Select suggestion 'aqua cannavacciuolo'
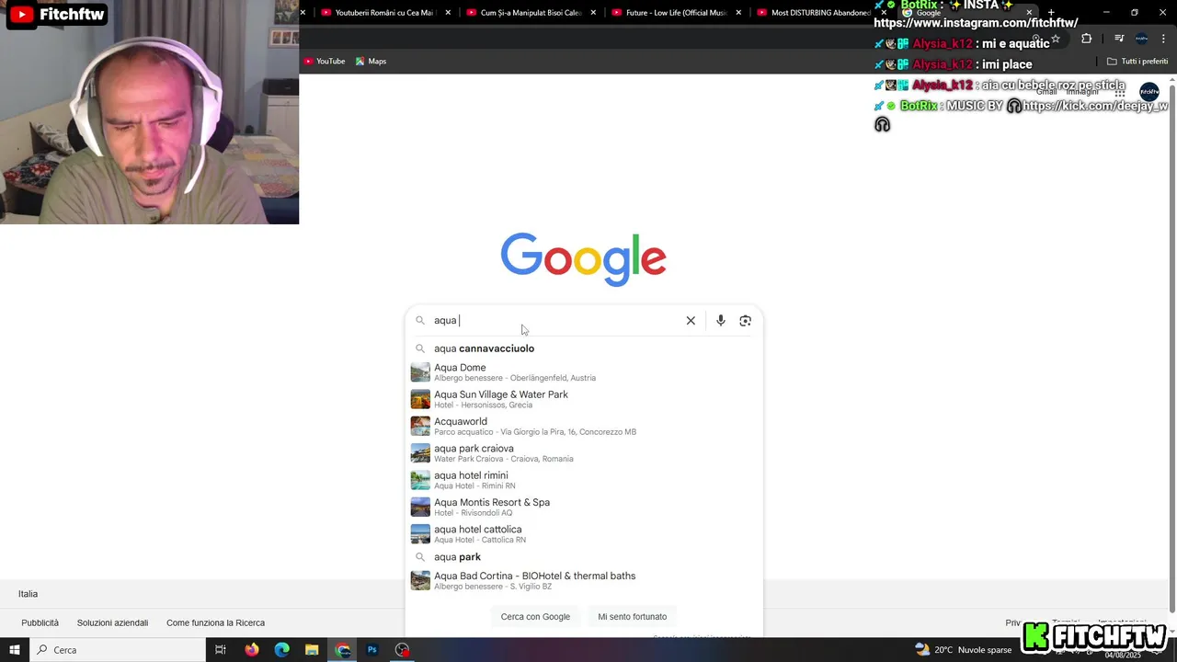This screenshot has width=1177, height=662. [584, 348]
